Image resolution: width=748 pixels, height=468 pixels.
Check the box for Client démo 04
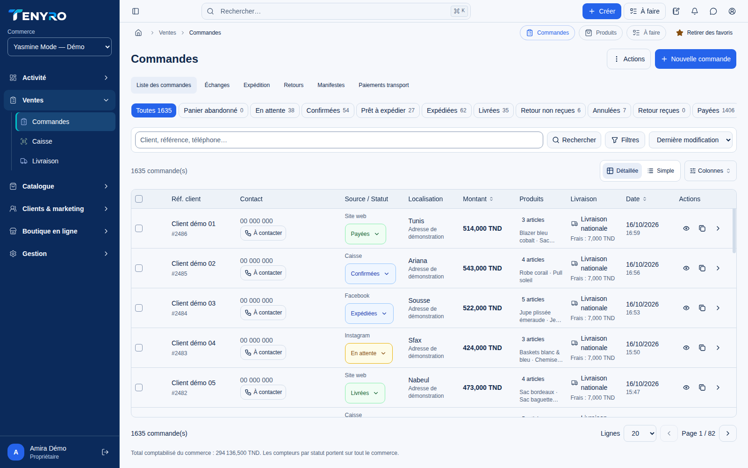point(139,348)
